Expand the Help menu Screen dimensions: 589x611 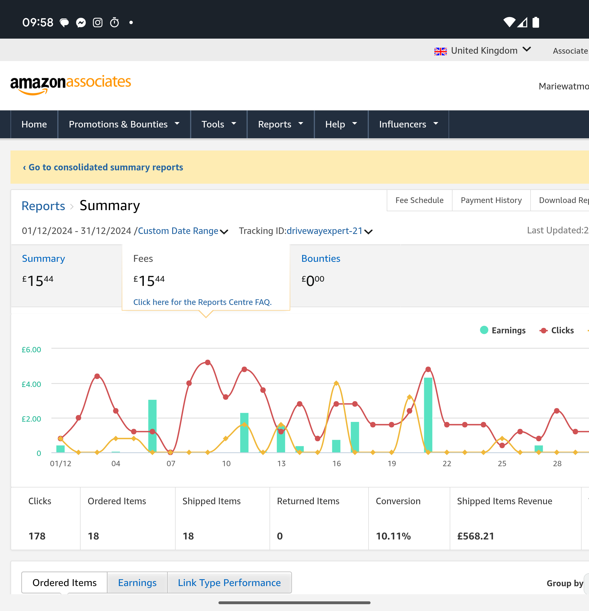tap(341, 124)
